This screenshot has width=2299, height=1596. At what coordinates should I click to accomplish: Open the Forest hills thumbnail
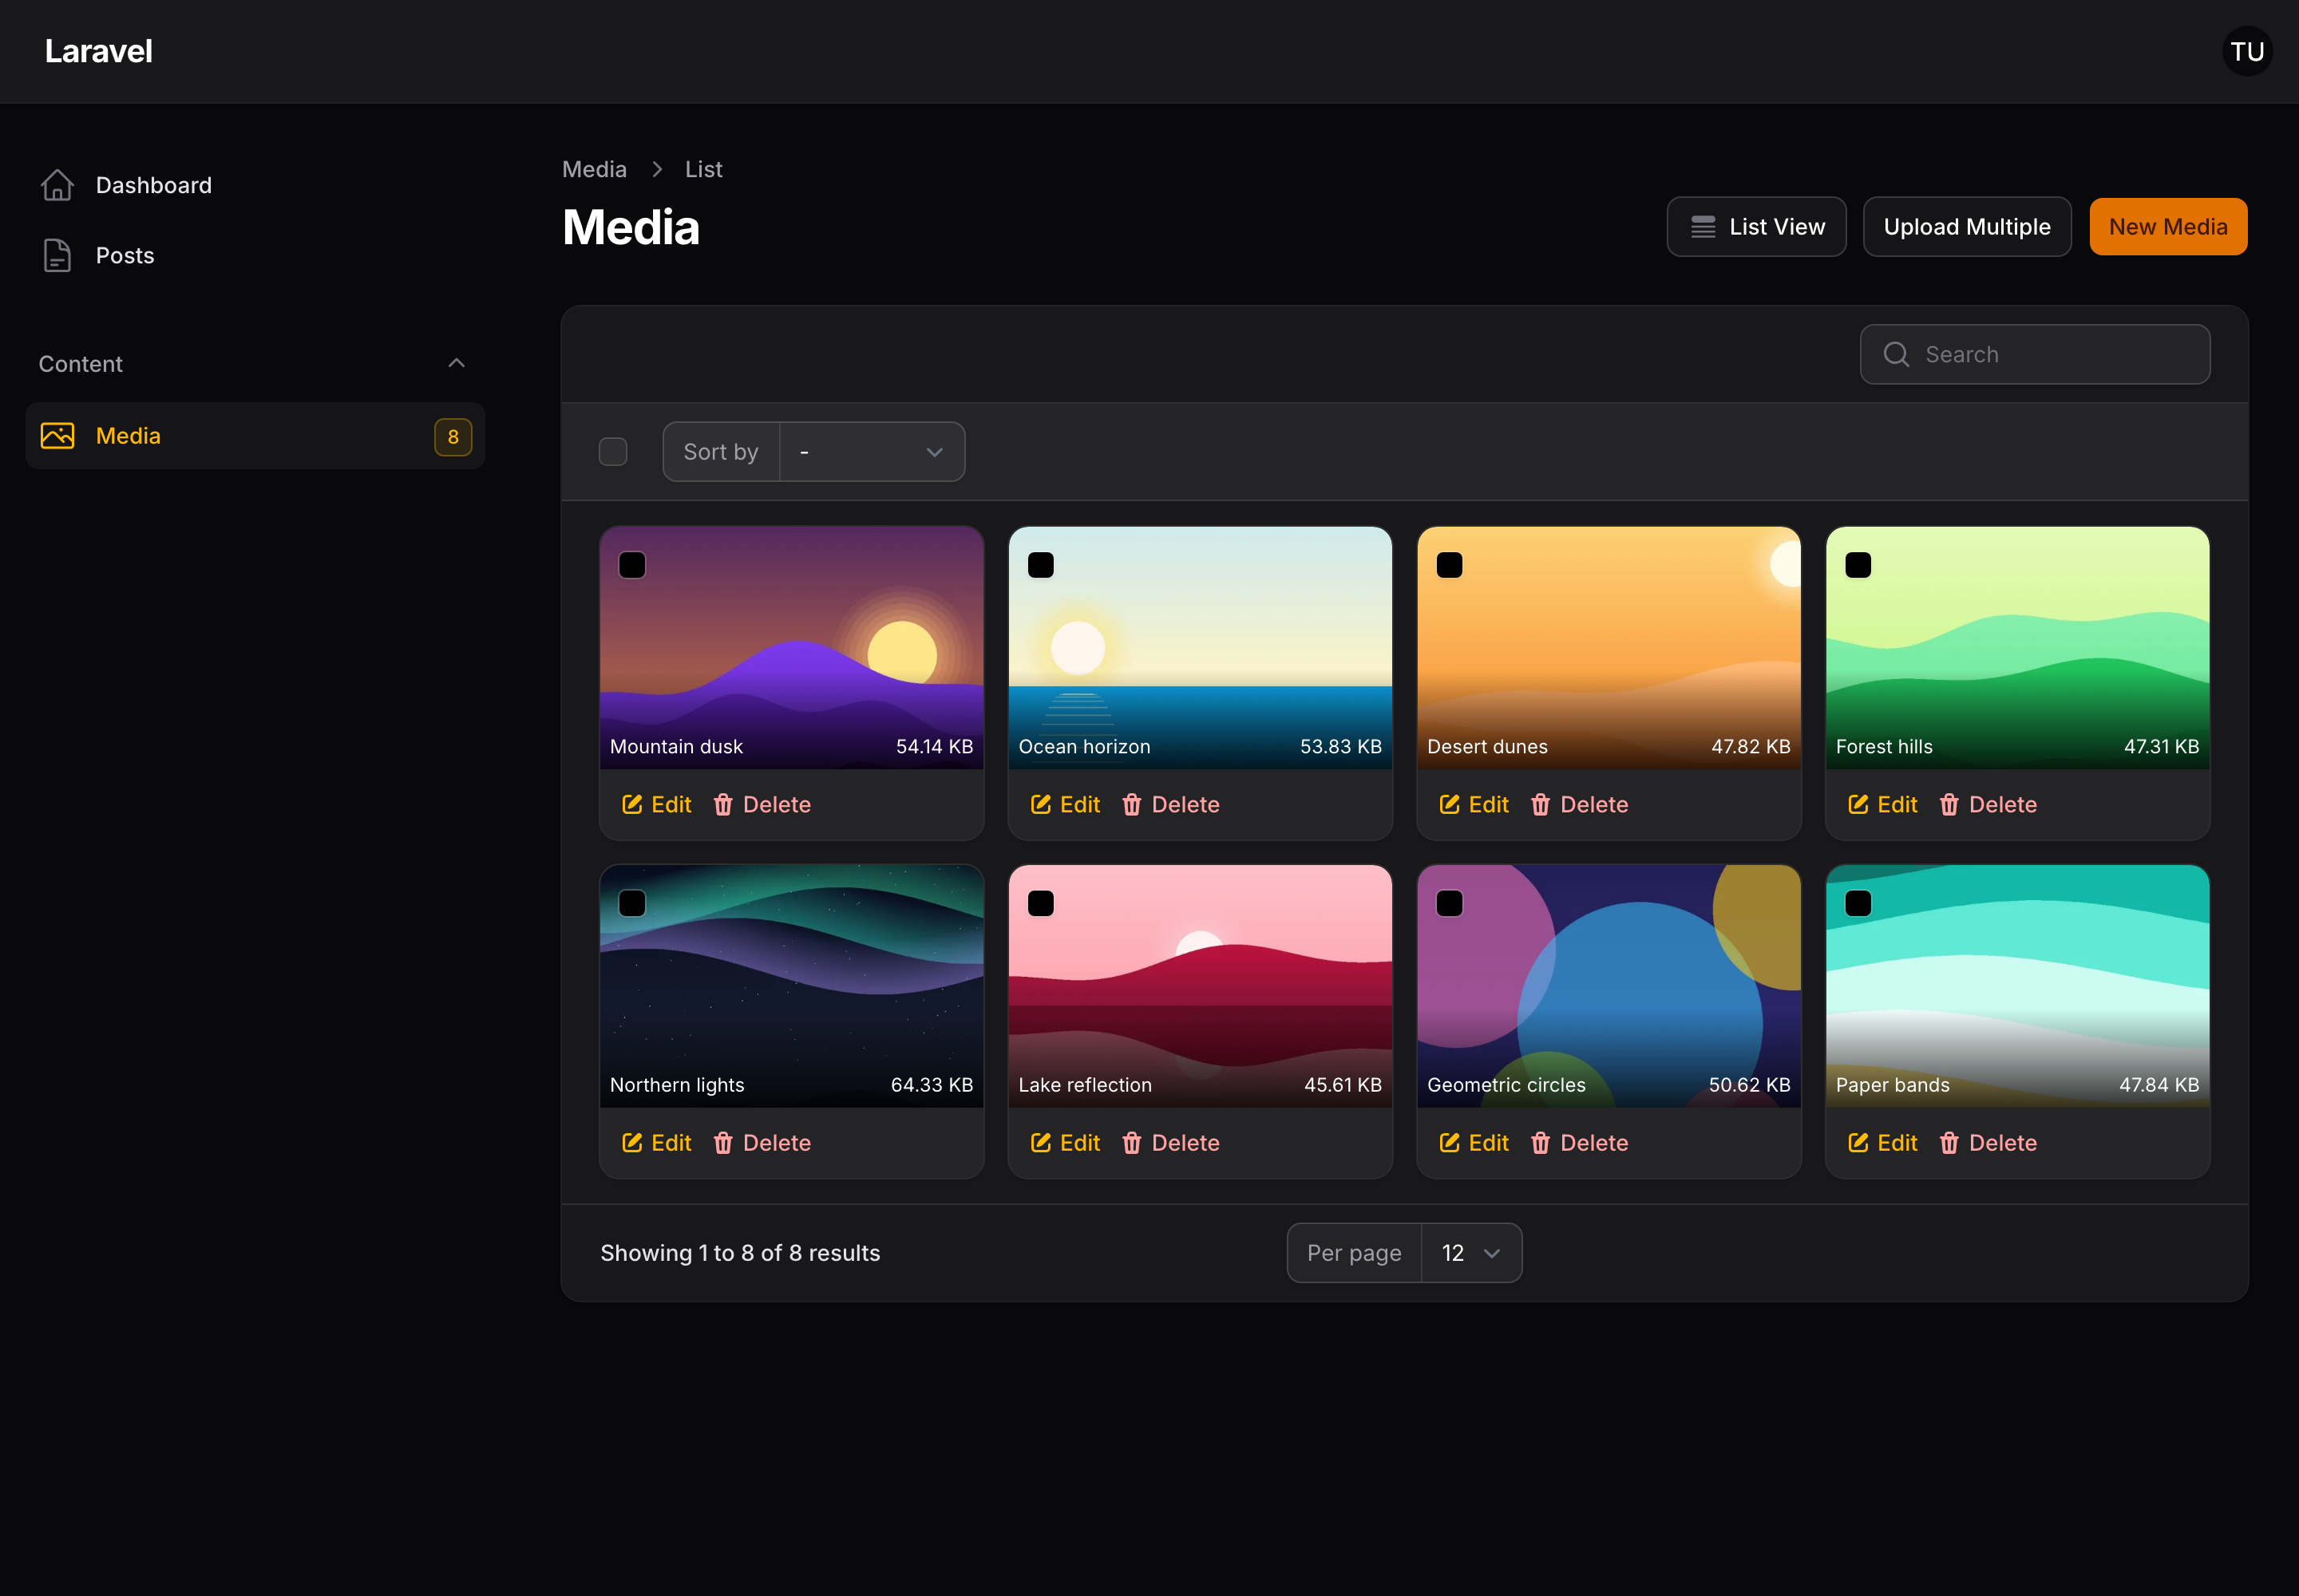(x=2017, y=648)
